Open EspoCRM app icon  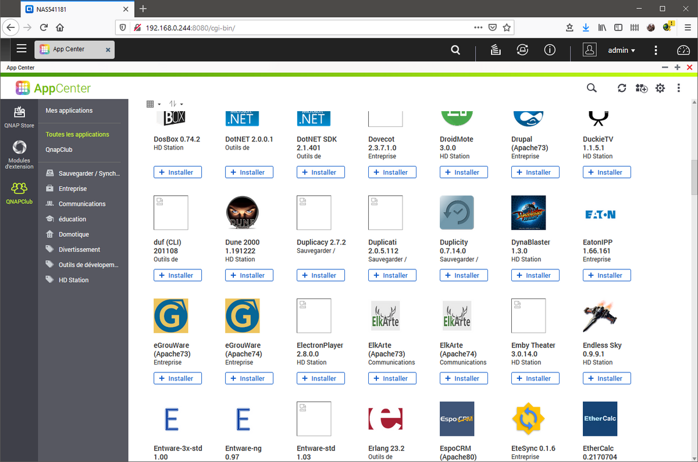coord(457,419)
